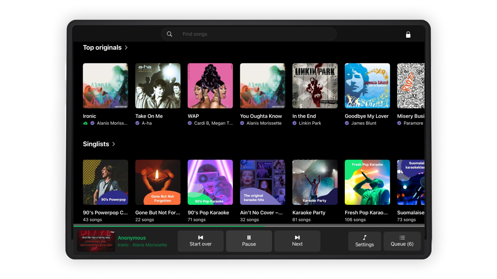Image resolution: width=497 pixels, height=279 pixels.
Task: Click the verified badge beside A-ha
Action: (x=137, y=123)
